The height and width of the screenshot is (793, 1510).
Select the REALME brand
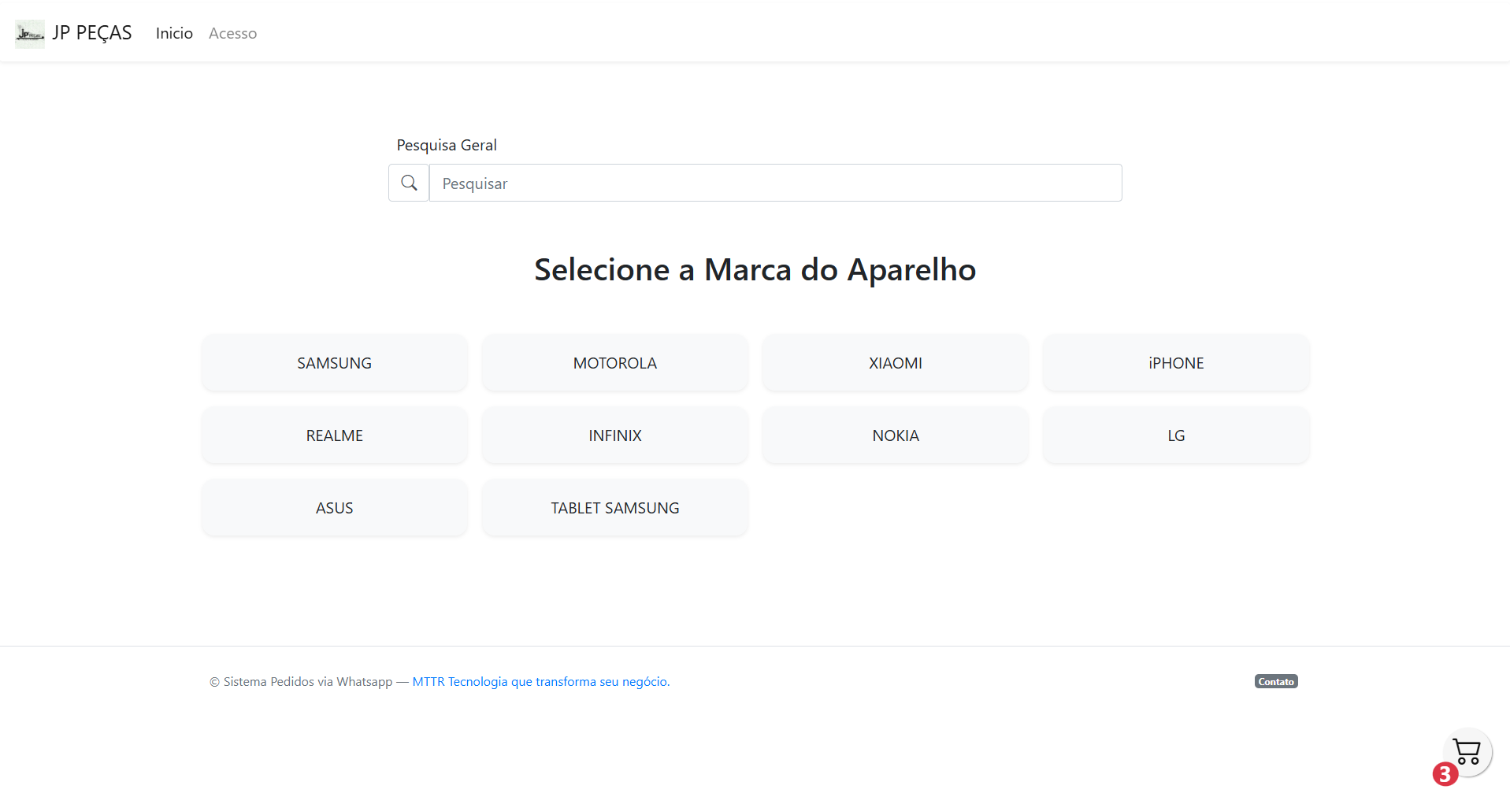click(x=334, y=435)
